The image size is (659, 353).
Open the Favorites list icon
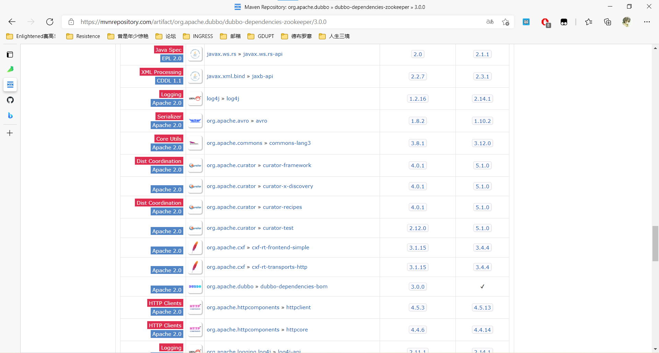[589, 22]
